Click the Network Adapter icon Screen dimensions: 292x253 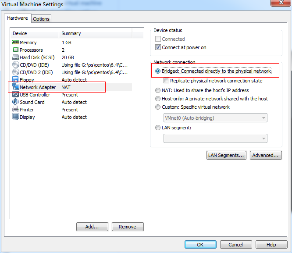(x=16, y=87)
